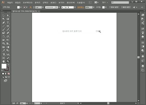The image size is (146, 105).
Task: Open the Transparency panel
Action: click(143, 50)
